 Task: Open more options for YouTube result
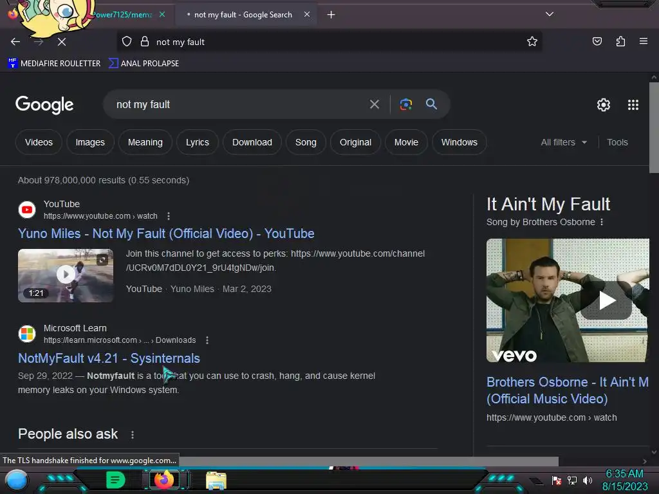tap(169, 216)
